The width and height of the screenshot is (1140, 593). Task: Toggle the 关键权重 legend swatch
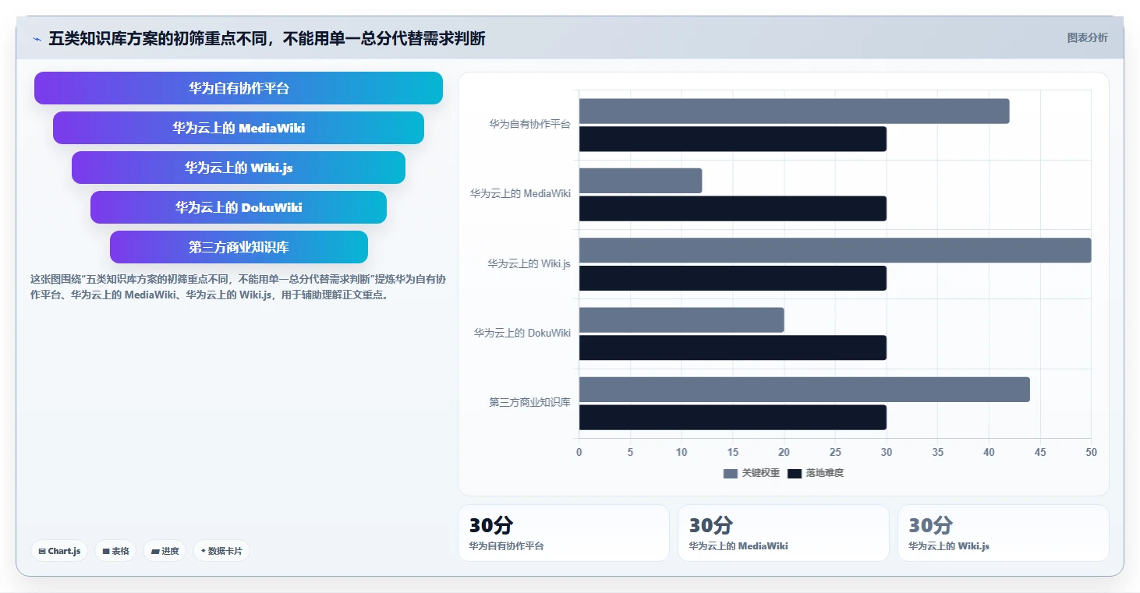(731, 474)
